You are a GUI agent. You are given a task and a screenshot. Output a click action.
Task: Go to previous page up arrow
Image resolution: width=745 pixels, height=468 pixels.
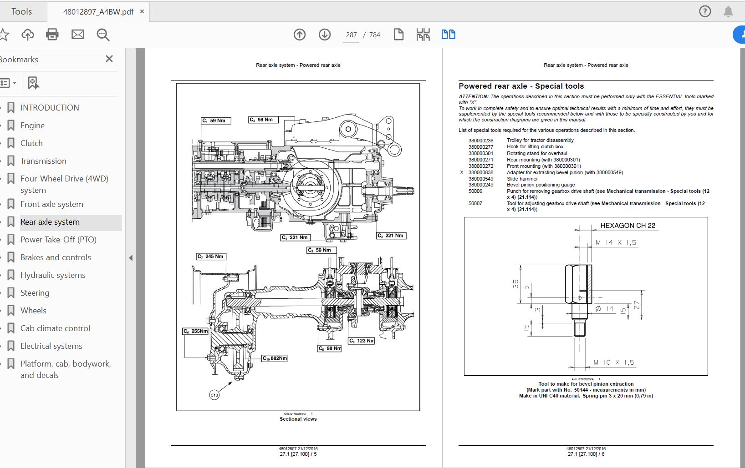[300, 35]
